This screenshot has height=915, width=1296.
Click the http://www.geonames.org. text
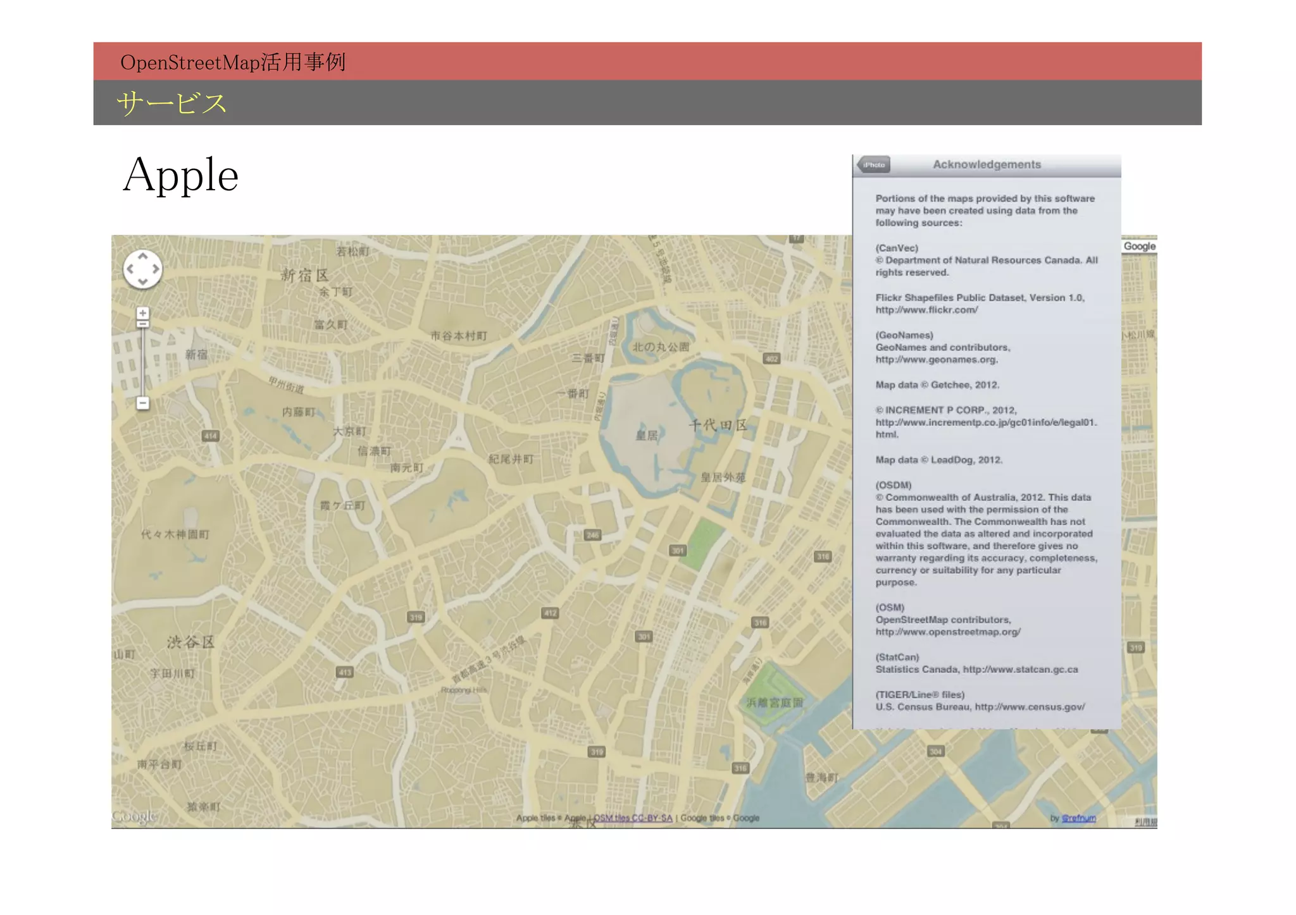(937, 360)
